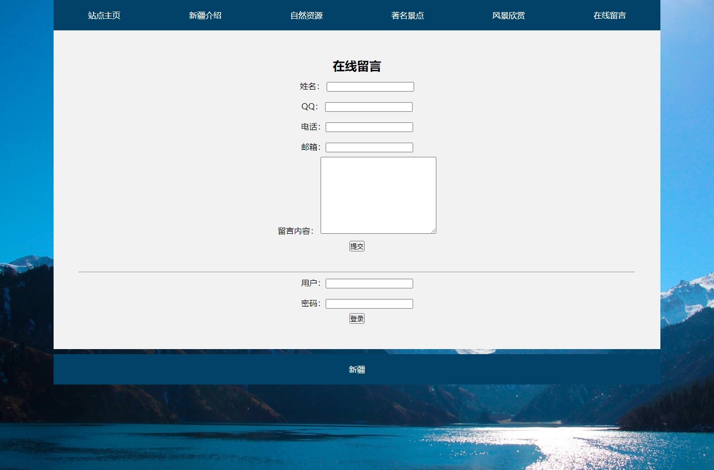714x470 pixels.
Task: Click the 邮箱 email field
Action: [369, 148]
